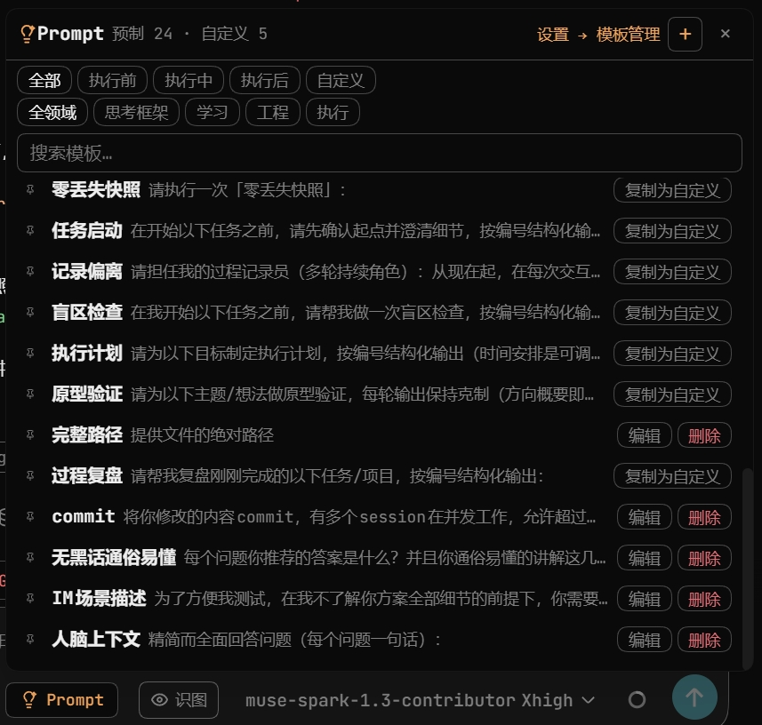
Task: Toggle the Prompt button in bottom bar
Action: [62, 700]
